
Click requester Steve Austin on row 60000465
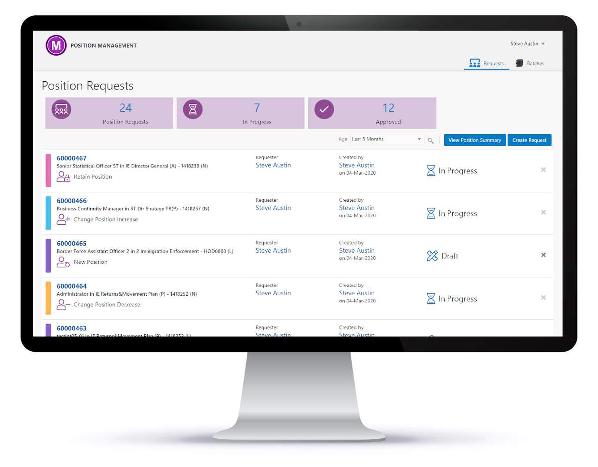point(273,251)
